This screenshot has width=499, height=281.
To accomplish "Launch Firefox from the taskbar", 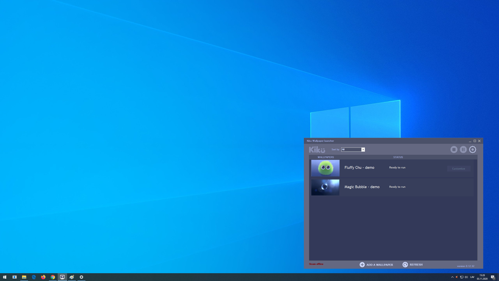I will point(43,277).
